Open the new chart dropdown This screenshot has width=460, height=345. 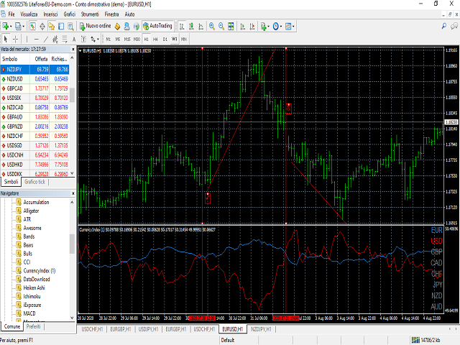tap(9, 26)
